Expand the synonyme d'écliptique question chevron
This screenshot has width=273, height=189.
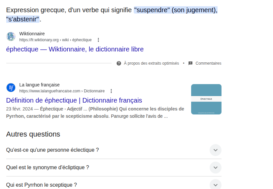point(216,168)
